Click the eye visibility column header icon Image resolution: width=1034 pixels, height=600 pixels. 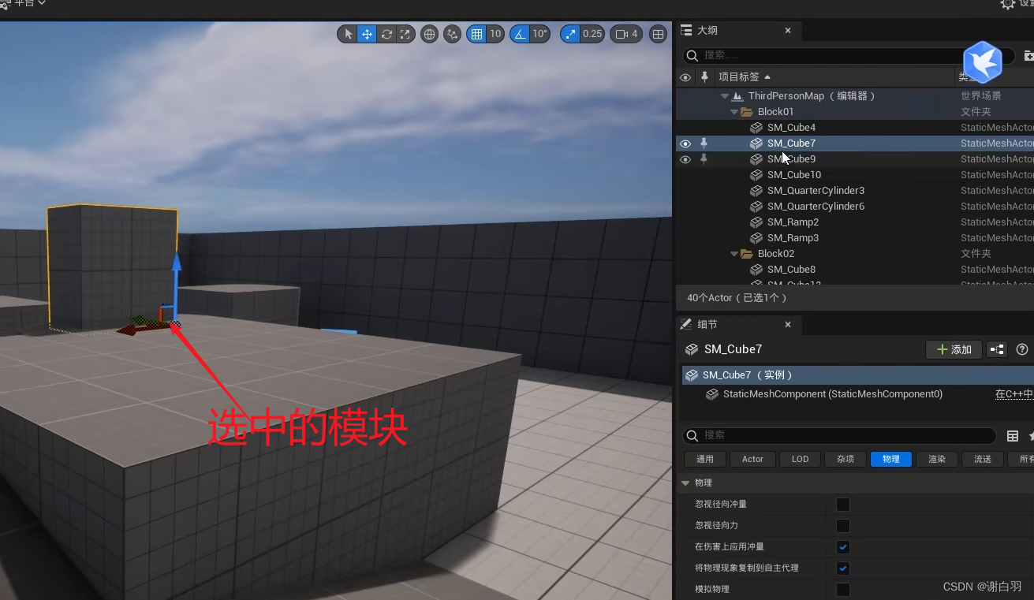685,77
